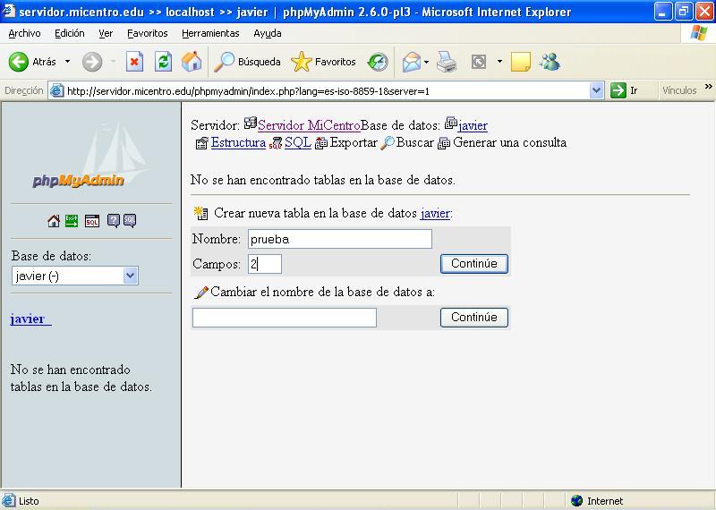Click the phpMyAdmin home icon
The height and width of the screenshot is (510, 716).
(x=54, y=221)
